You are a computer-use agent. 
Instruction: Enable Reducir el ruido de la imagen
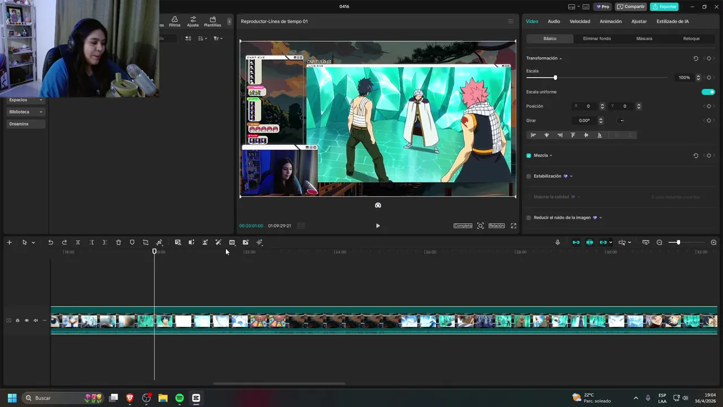529,218
